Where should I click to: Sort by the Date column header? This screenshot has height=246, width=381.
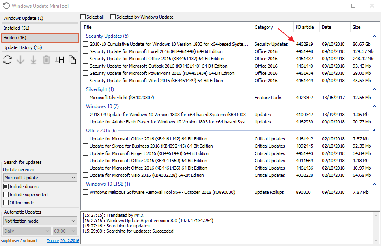(335, 27)
